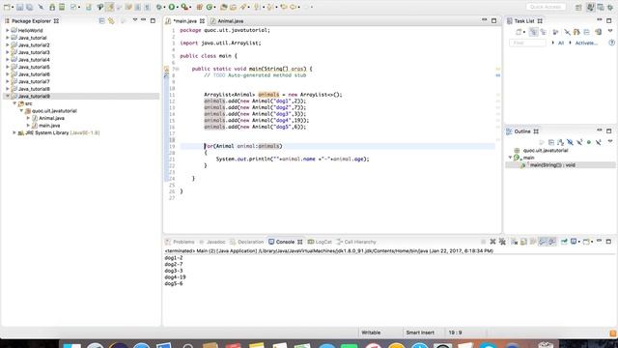Select main(String[]) : void in Outline
The width and height of the screenshot is (618, 348).
click(x=552, y=165)
